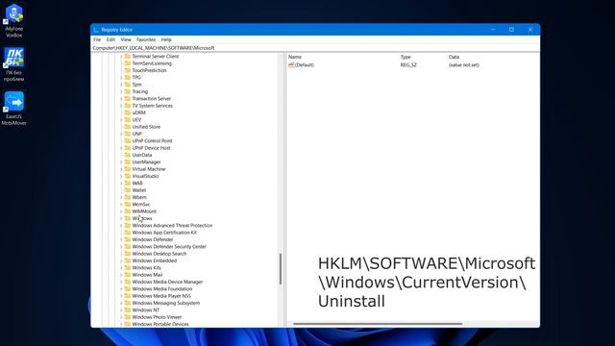Expand the WcmSvc key node

[121, 205]
